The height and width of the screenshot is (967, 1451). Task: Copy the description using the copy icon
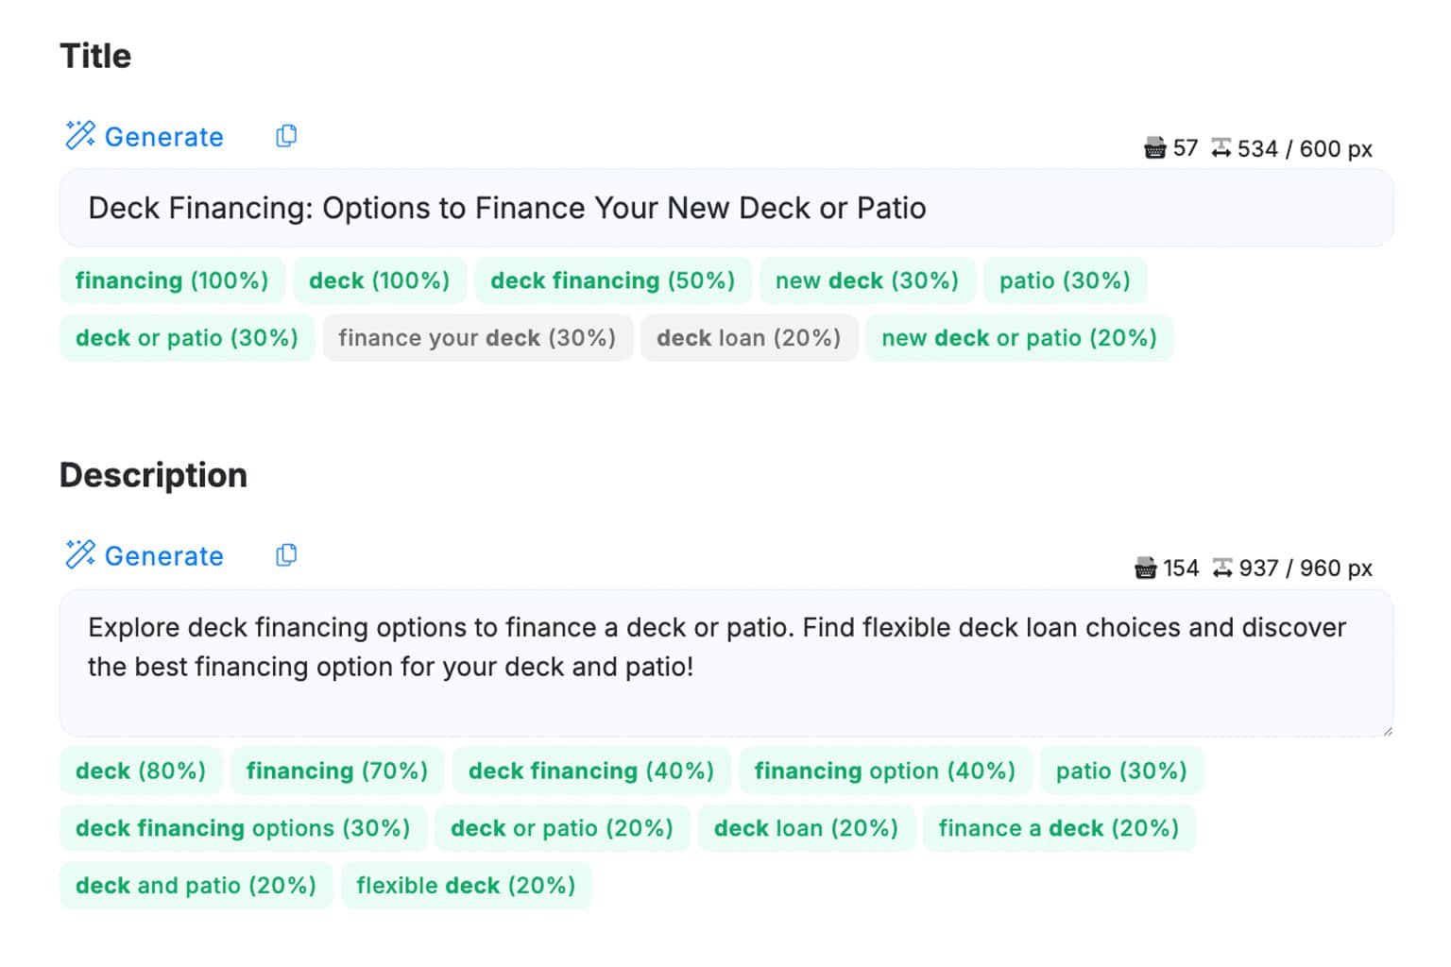point(286,554)
